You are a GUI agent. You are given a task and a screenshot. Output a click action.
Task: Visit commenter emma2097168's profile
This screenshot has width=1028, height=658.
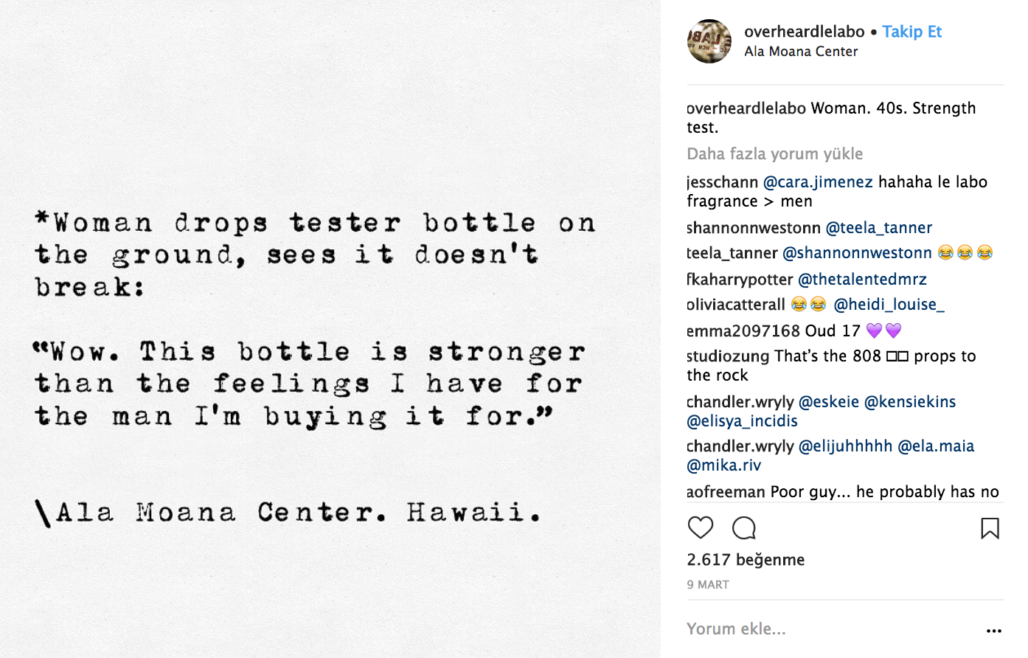point(743,331)
